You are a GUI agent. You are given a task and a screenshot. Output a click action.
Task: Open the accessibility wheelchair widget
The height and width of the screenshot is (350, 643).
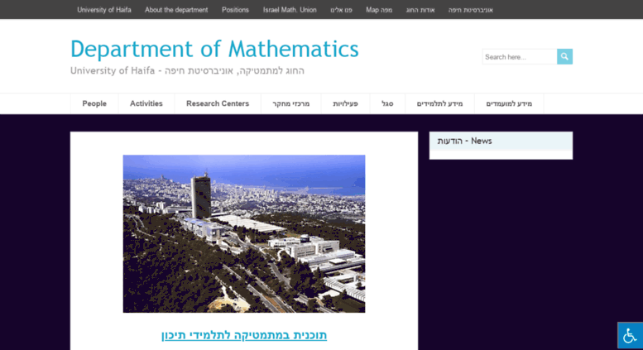click(631, 336)
